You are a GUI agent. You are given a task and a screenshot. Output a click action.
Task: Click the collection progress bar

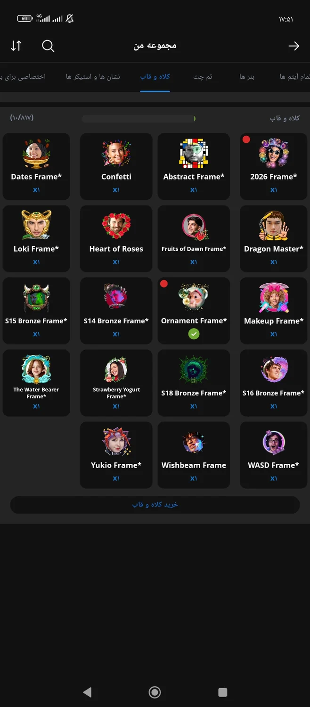coord(139,119)
